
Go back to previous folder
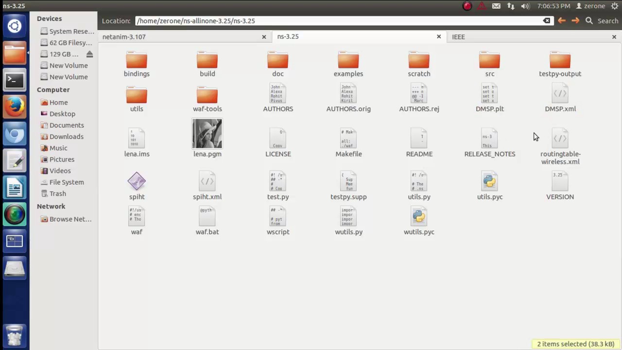click(x=562, y=20)
